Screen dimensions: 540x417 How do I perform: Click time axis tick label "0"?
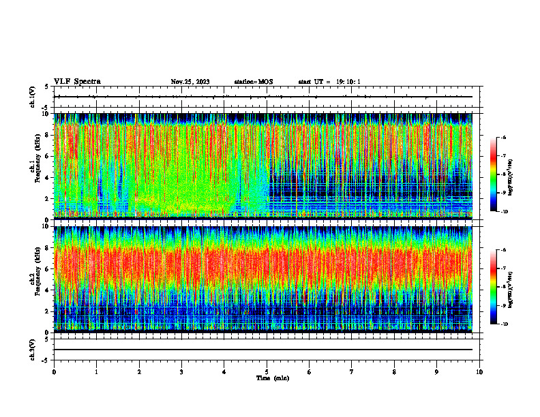tap(54, 372)
